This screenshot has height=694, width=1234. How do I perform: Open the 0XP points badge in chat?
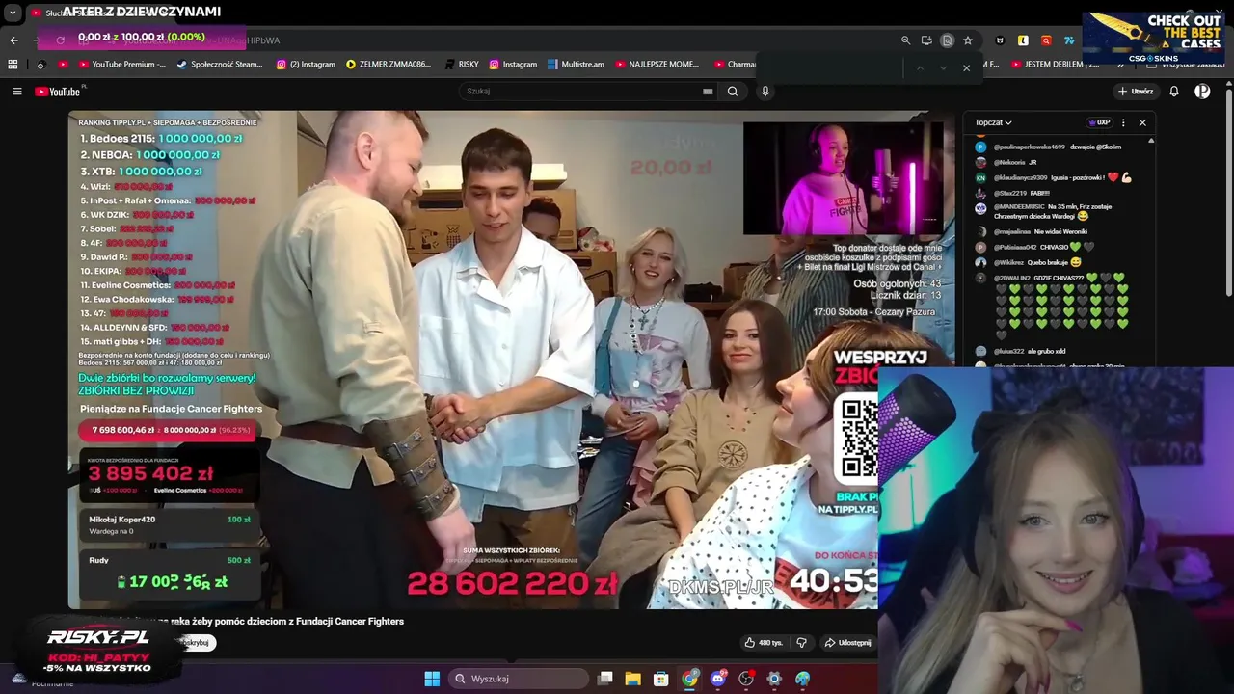[1098, 122]
